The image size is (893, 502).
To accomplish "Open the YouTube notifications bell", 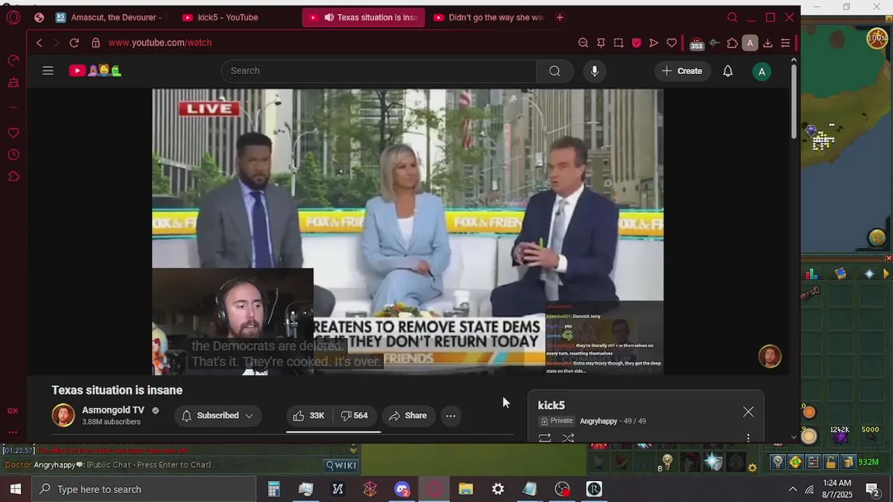I will (728, 70).
